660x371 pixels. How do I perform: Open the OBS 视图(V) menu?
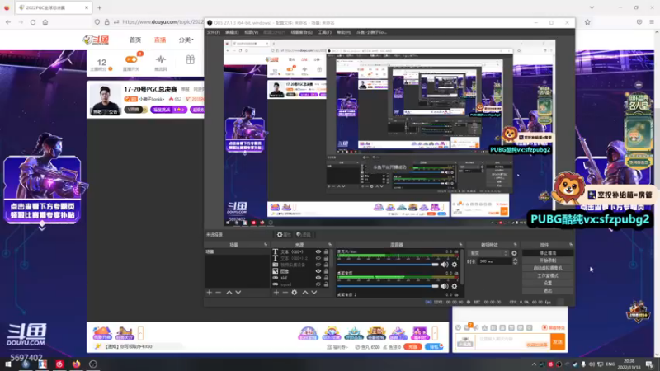pos(252,32)
